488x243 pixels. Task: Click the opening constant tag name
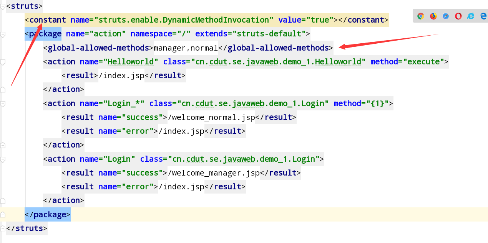[48, 20]
